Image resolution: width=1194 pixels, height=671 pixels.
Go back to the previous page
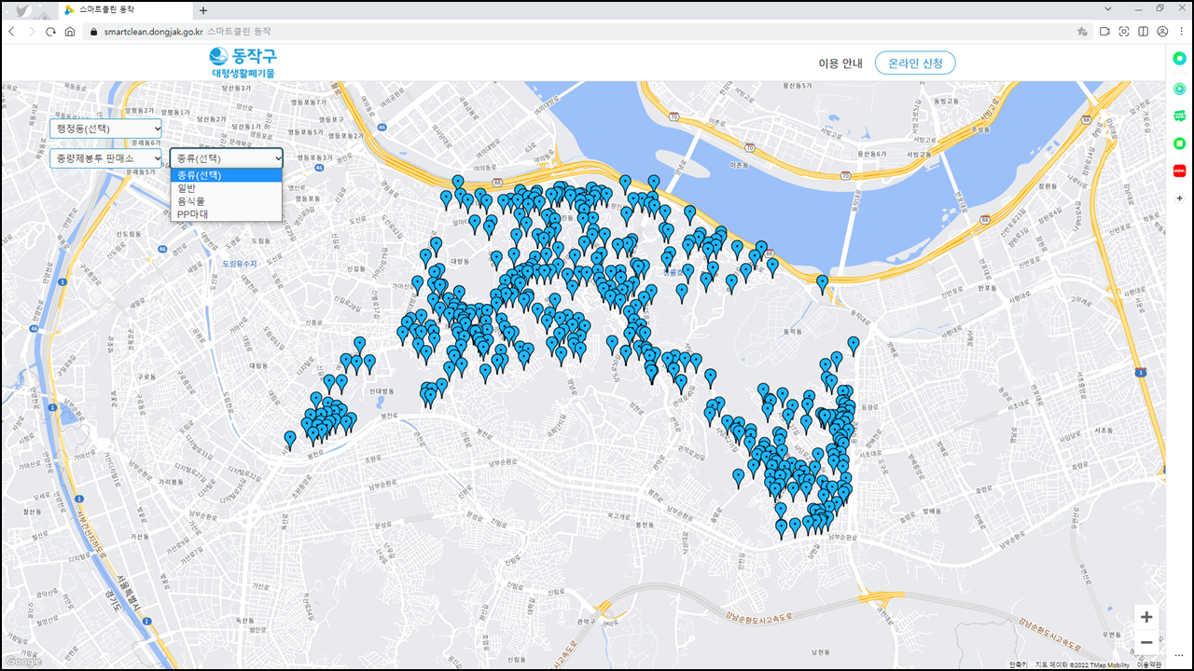(11, 31)
